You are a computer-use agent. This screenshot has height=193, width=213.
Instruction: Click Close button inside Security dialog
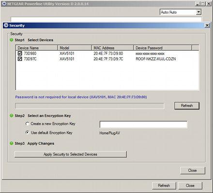pyautogui.click(x=193, y=170)
